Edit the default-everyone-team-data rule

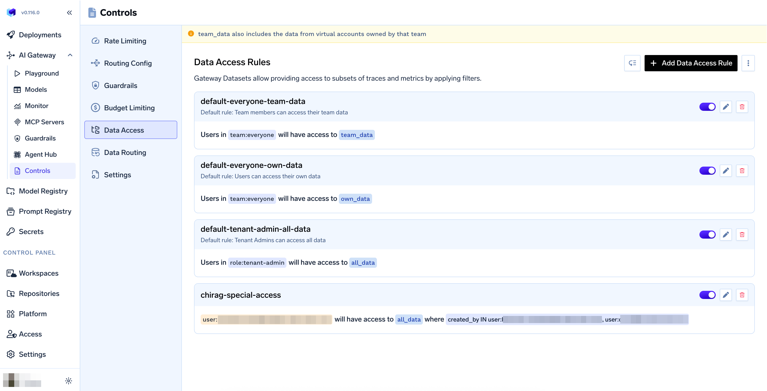[x=726, y=107]
